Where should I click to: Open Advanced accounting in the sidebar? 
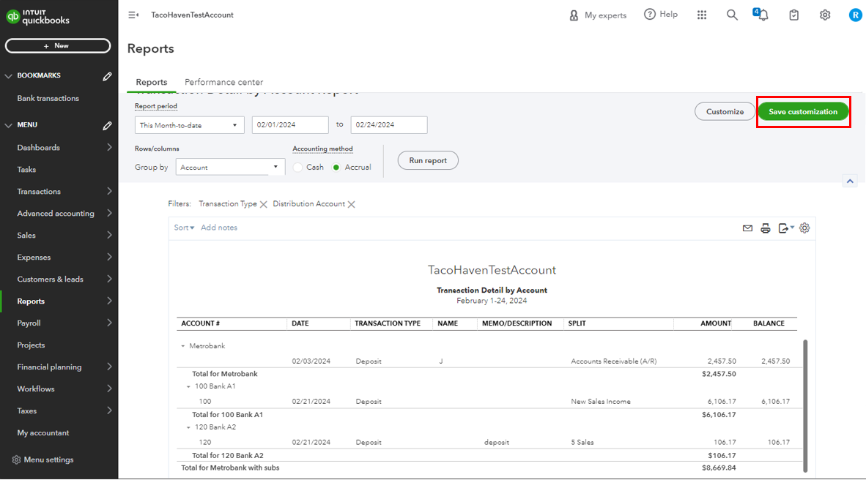(x=59, y=214)
